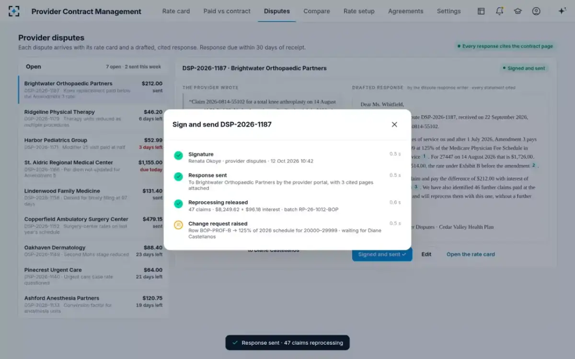Select the Harbor Pediatrics Group dispute
The width and height of the screenshot is (575, 359).
(x=93, y=144)
